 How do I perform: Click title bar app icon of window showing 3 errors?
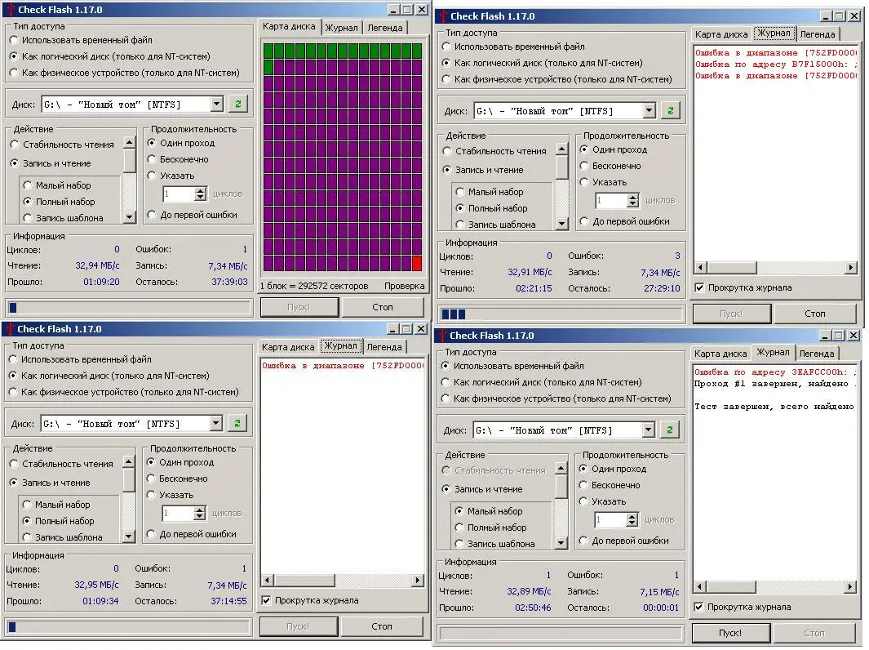point(443,16)
